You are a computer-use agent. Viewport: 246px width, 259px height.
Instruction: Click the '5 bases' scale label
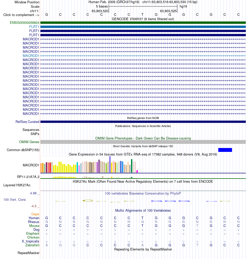[x=102, y=6]
